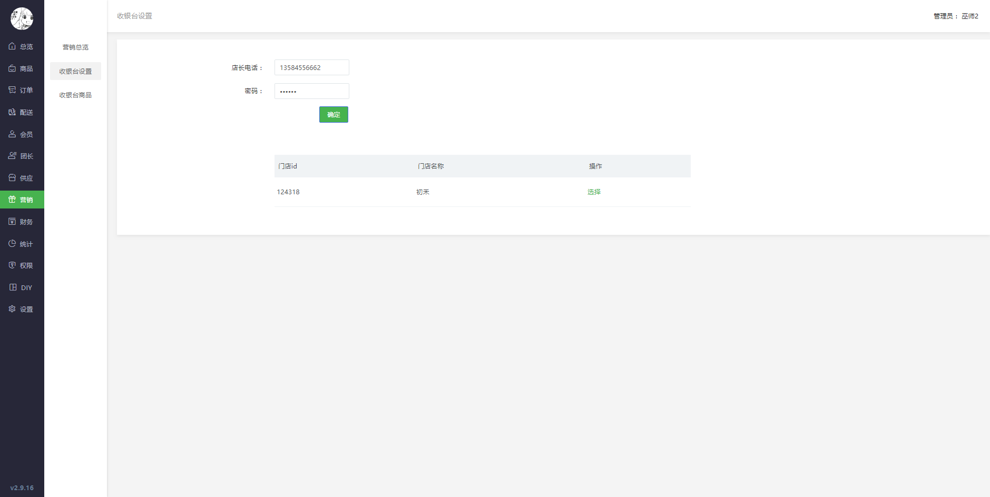The width and height of the screenshot is (990, 497).
Task: Focus the 店长电话 phone input field
Action: (x=312, y=67)
